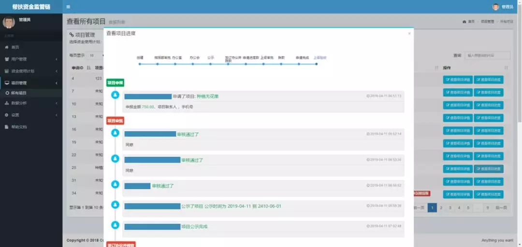Click the 750.00 application amount
This screenshot has height=247, width=522.
[x=148, y=107]
